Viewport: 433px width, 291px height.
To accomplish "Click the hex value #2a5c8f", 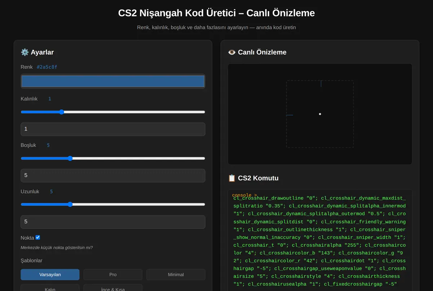I will [x=47, y=67].
